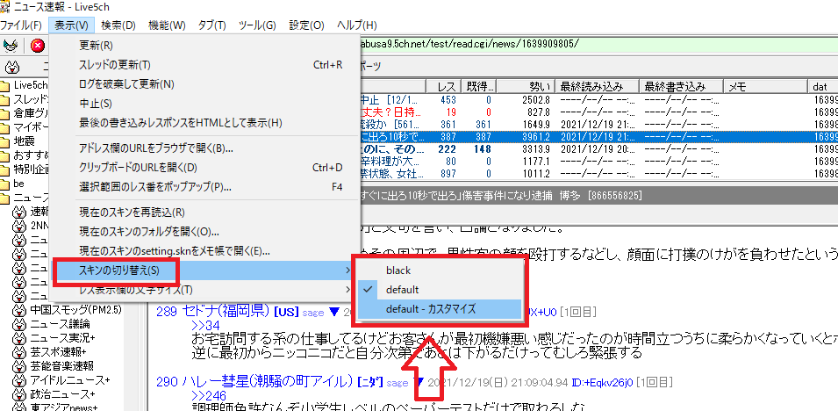Click the ▼ marker in post 289

pyautogui.click(x=334, y=312)
